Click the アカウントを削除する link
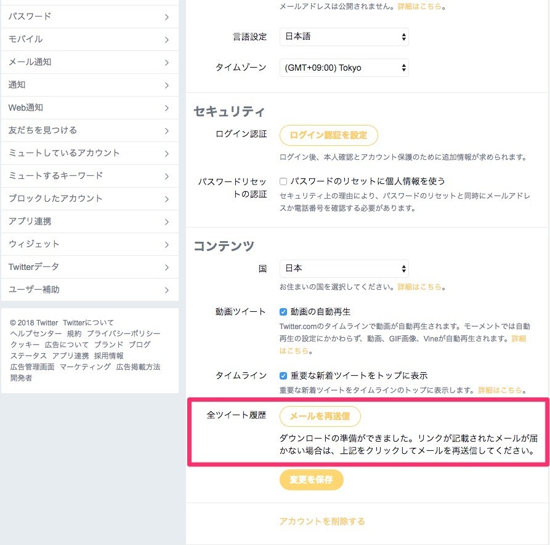The width and height of the screenshot is (550, 545). coord(323,521)
